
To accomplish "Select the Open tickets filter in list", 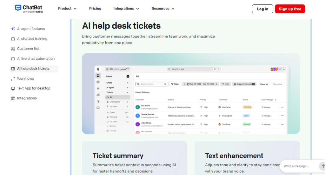I will (117, 112).
